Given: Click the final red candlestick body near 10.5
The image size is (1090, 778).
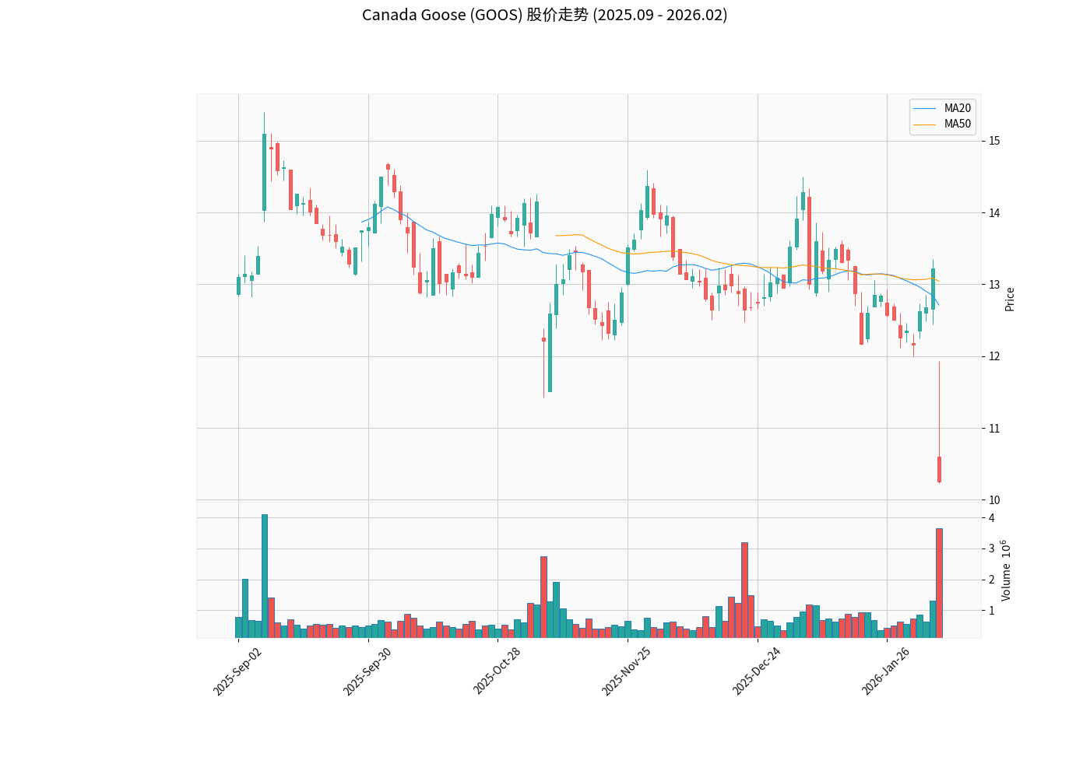Looking at the screenshot, I should pyautogui.click(x=939, y=469).
